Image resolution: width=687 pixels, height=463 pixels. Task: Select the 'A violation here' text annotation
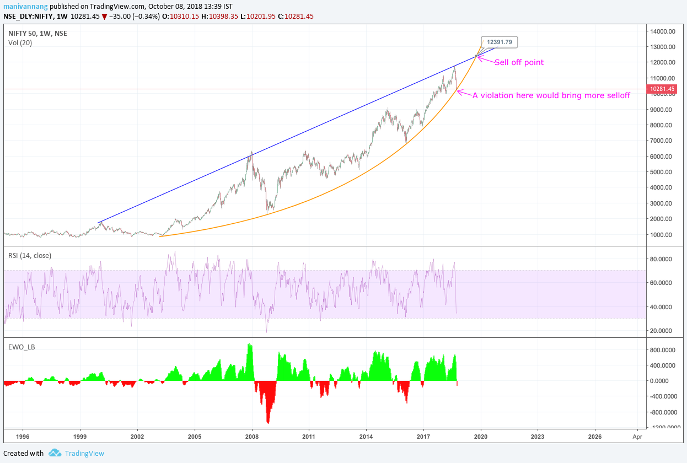click(551, 95)
